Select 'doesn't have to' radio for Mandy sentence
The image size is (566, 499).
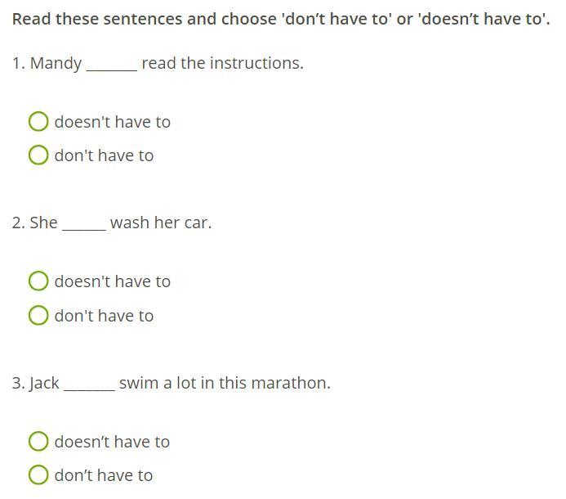tap(38, 121)
